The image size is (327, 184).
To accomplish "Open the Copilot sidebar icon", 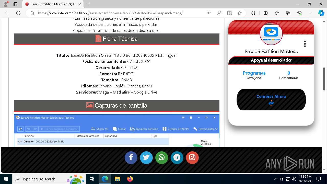I will click(321, 13).
